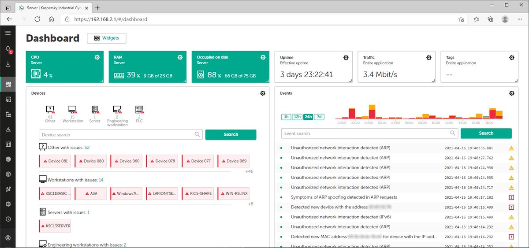529x248 pixels.
Task: Open the globe network icon in sidebar
Action: coord(7,159)
